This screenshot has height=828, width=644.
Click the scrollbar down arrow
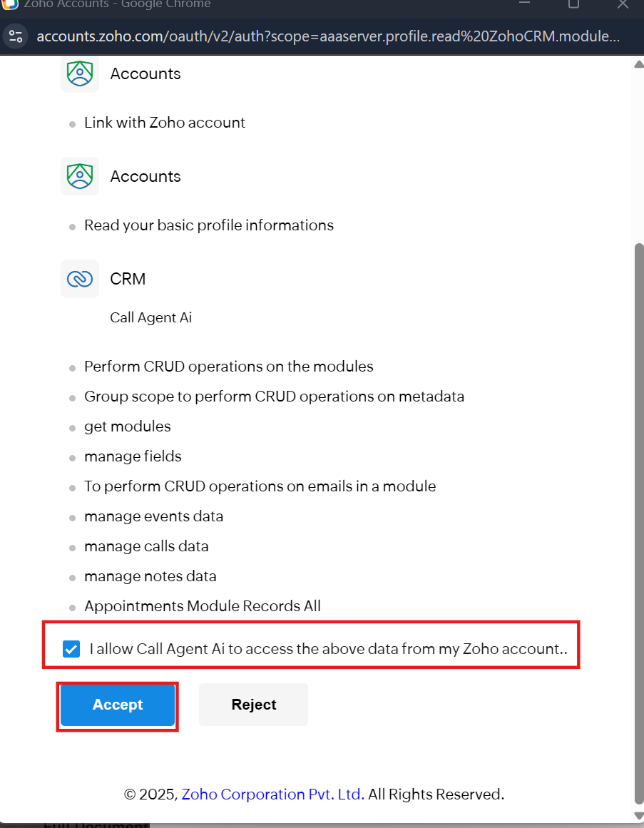(x=638, y=816)
